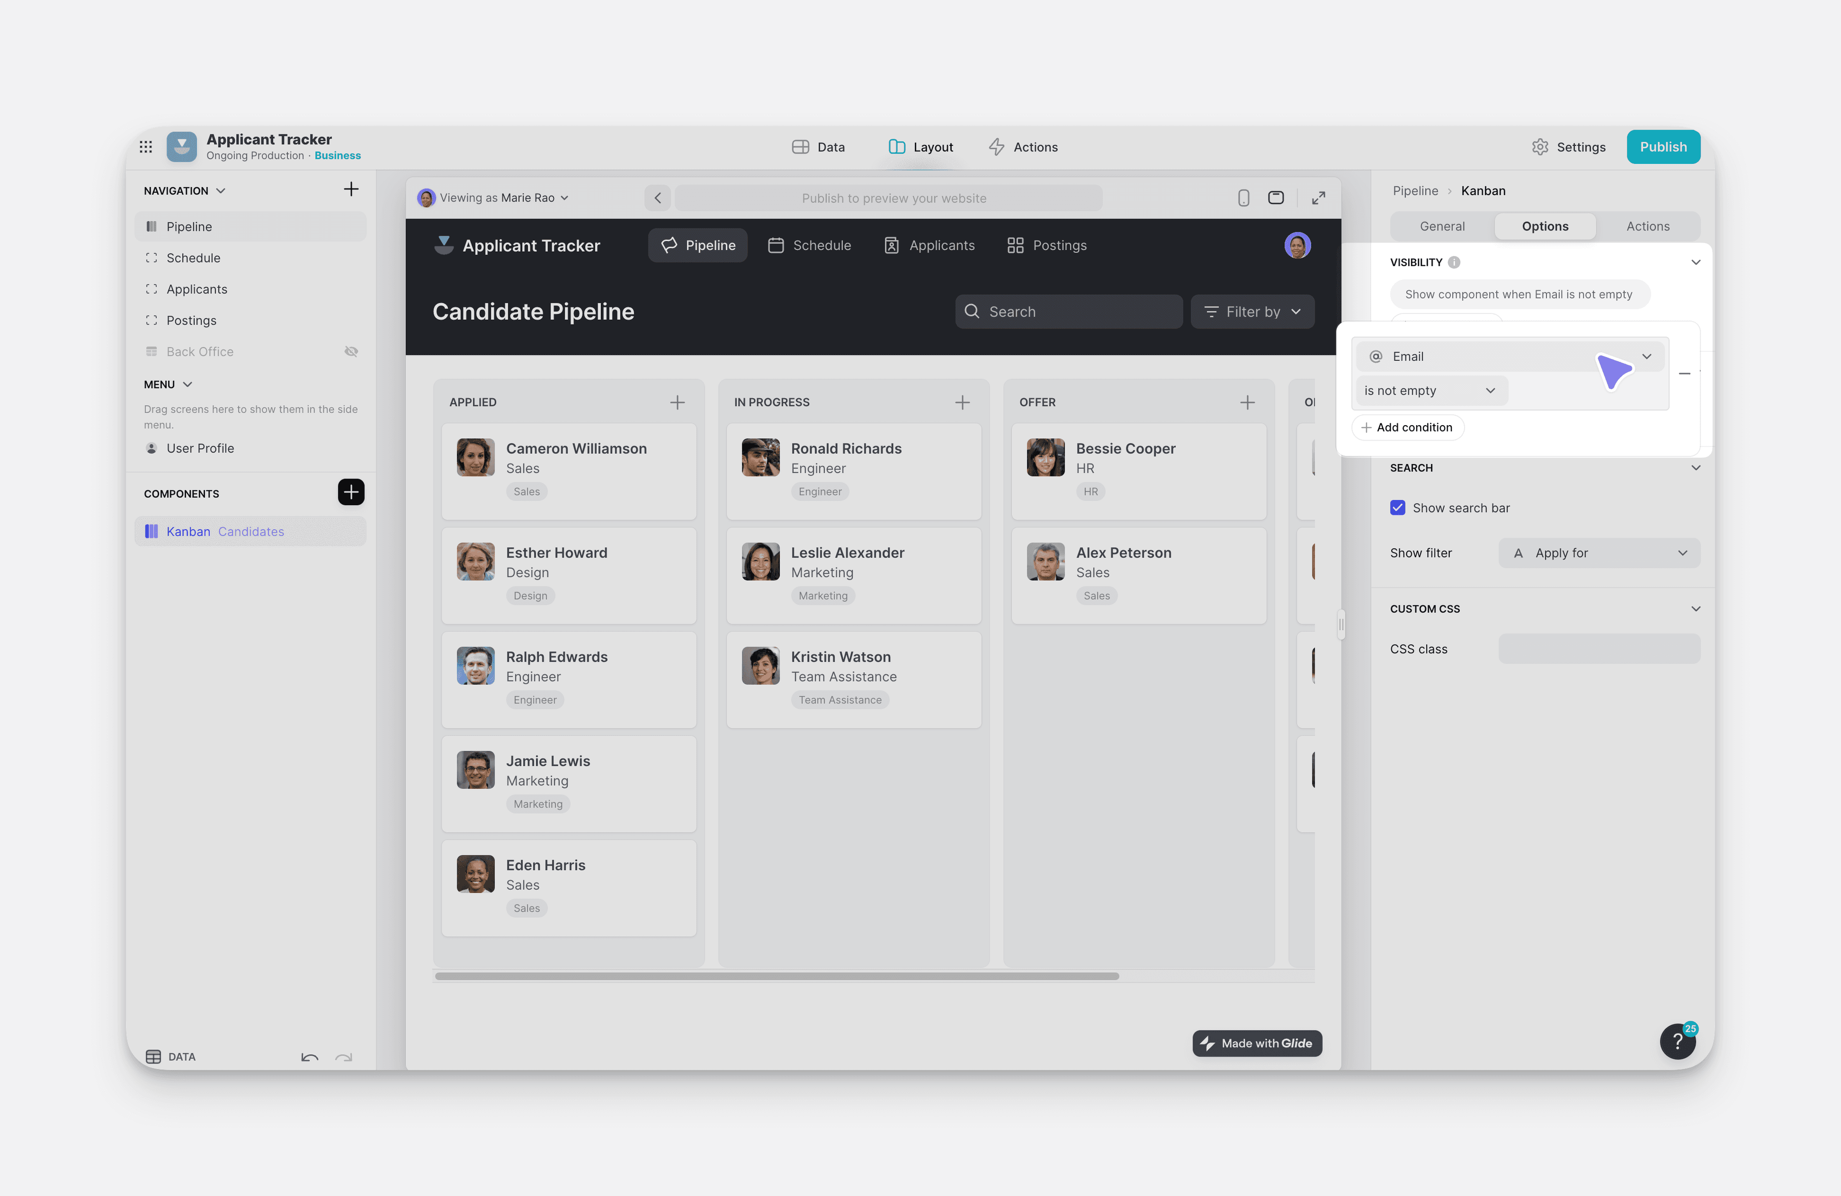Click the Publish button
This screenshot has width=1841, height=1196.
[1663, 147]
